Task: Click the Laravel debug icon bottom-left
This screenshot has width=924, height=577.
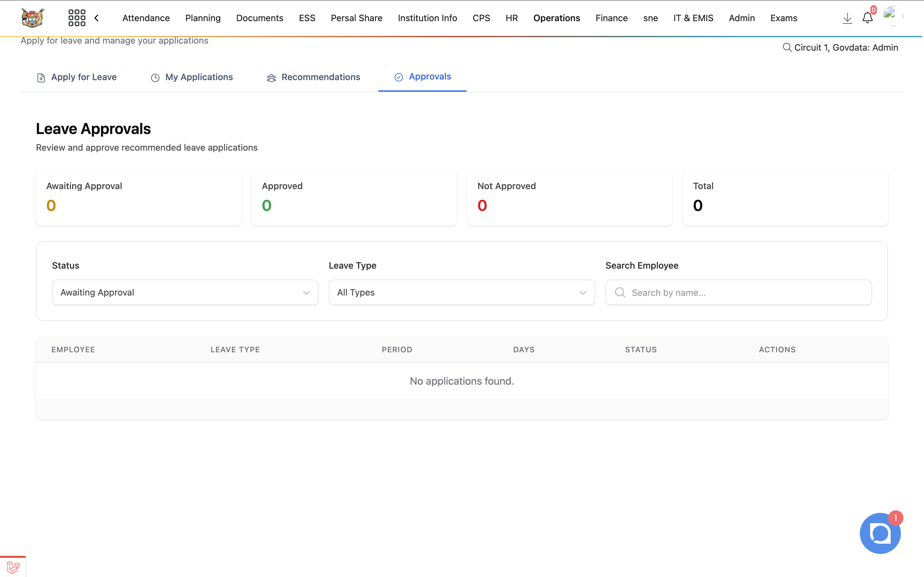Action: pyautogui.click(x=13, y=567)
